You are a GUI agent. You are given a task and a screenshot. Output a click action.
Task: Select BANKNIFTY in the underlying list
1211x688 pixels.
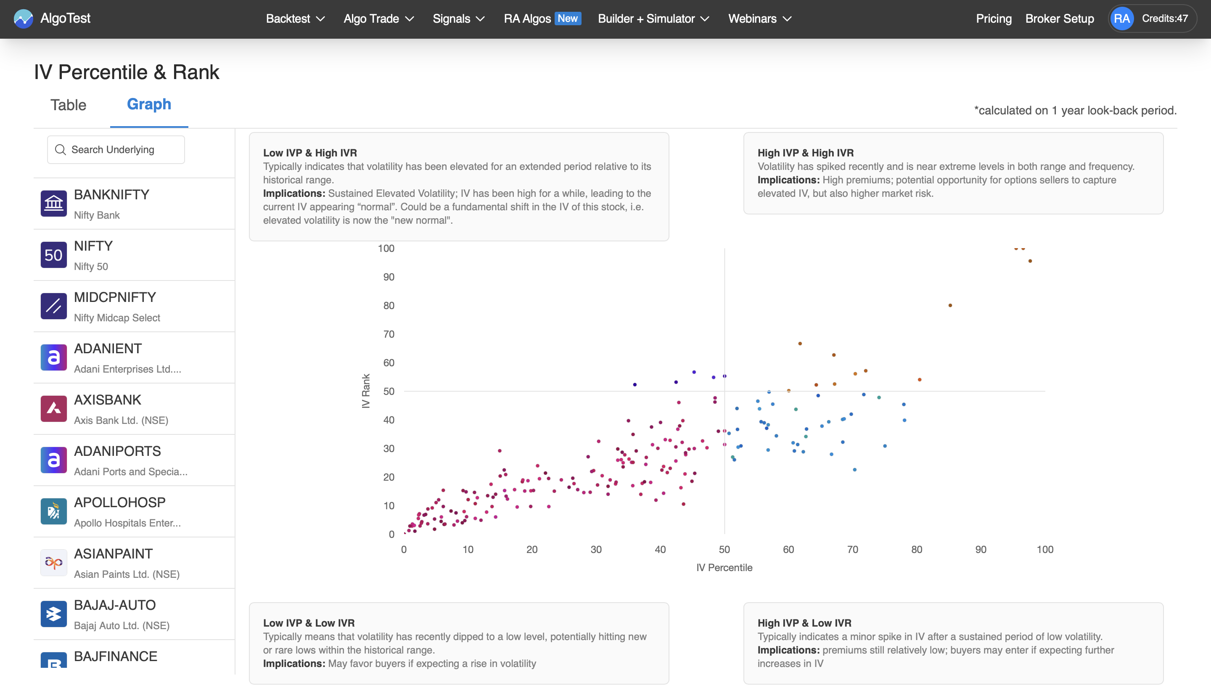pos(134,204)
